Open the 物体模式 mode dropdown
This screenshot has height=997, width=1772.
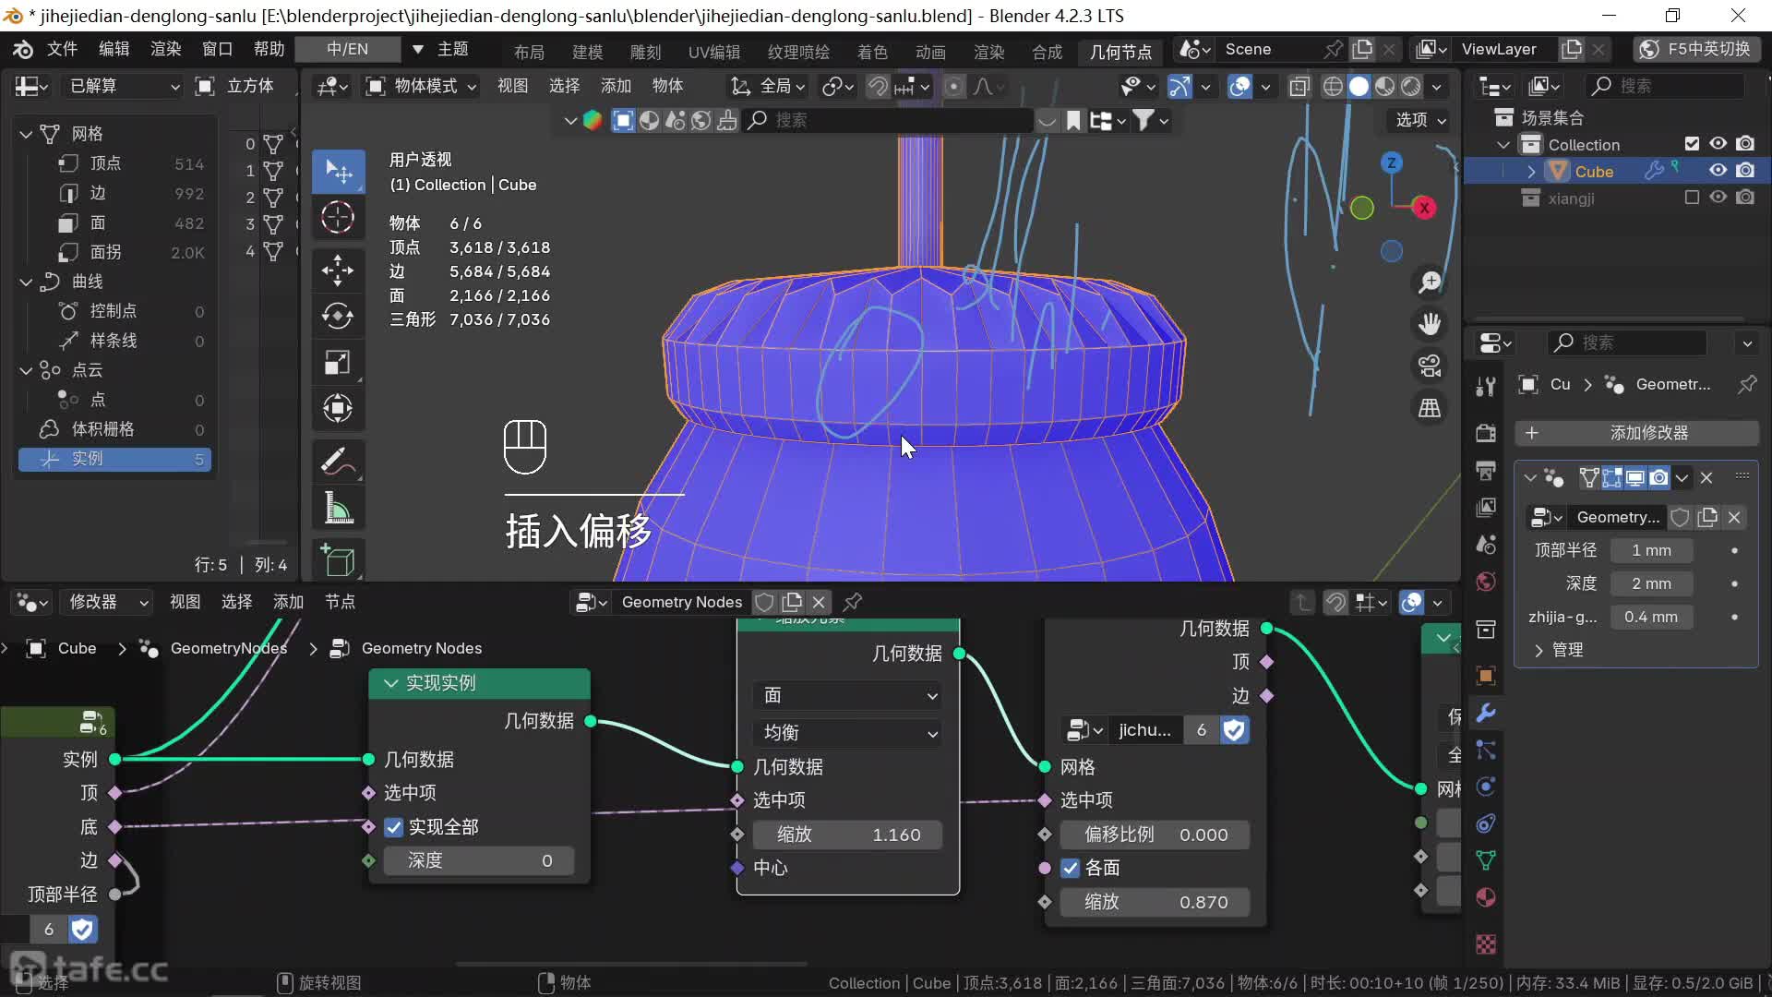pyautogui.click(x=423, y=86)
